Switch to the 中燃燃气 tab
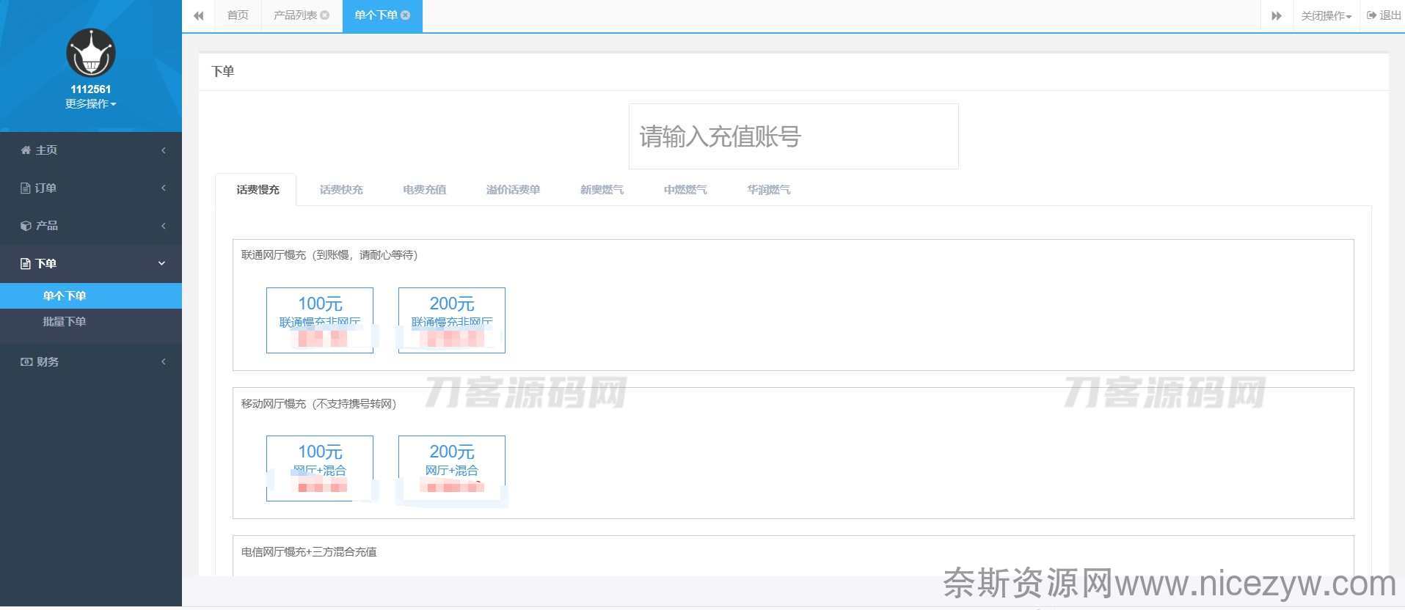 pyautogui.click(x=685, y=190)
